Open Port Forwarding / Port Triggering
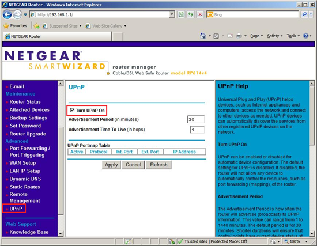This screenshot has height=246, width=317. [30, 152]
